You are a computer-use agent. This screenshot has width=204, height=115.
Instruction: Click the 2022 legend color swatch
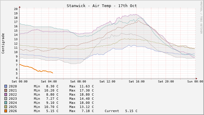(x=6, y=94)
